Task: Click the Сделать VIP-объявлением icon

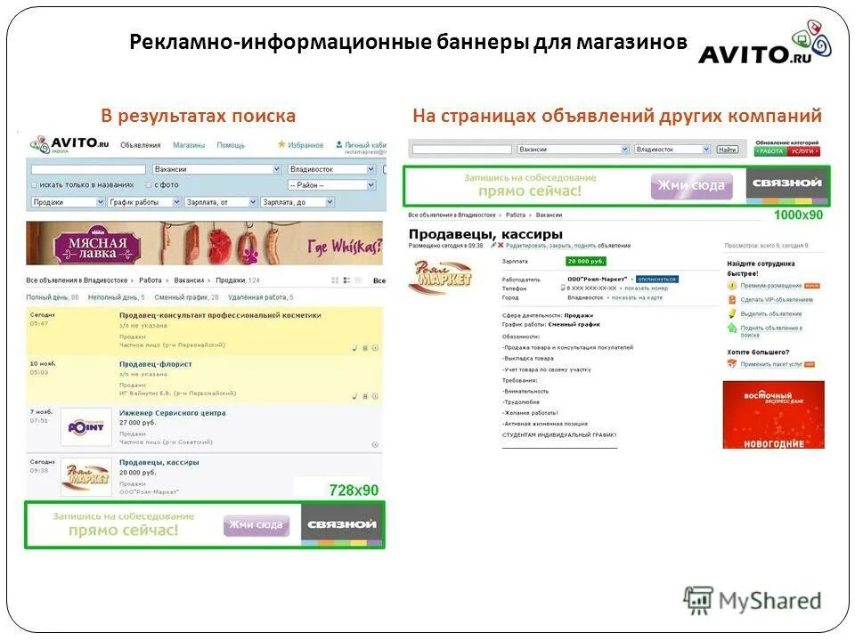Action: coord(732,300)
